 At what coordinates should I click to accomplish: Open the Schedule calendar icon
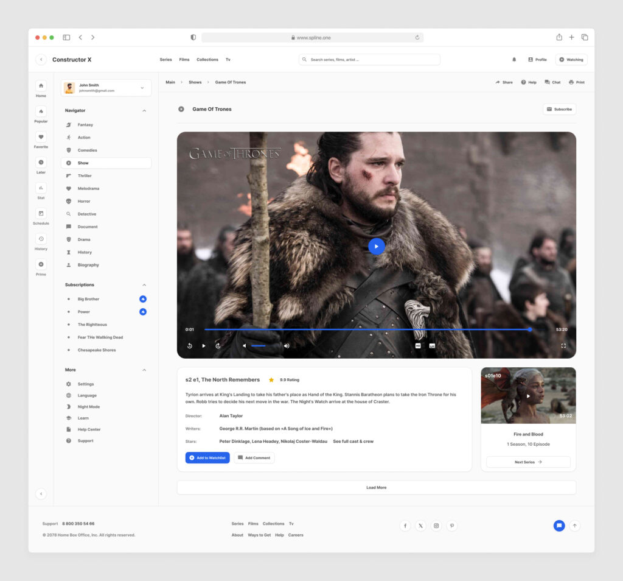pos(41,214)
